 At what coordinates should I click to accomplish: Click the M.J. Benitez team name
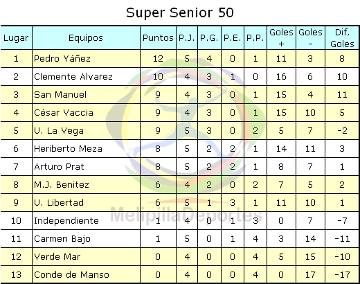point(62,185)
